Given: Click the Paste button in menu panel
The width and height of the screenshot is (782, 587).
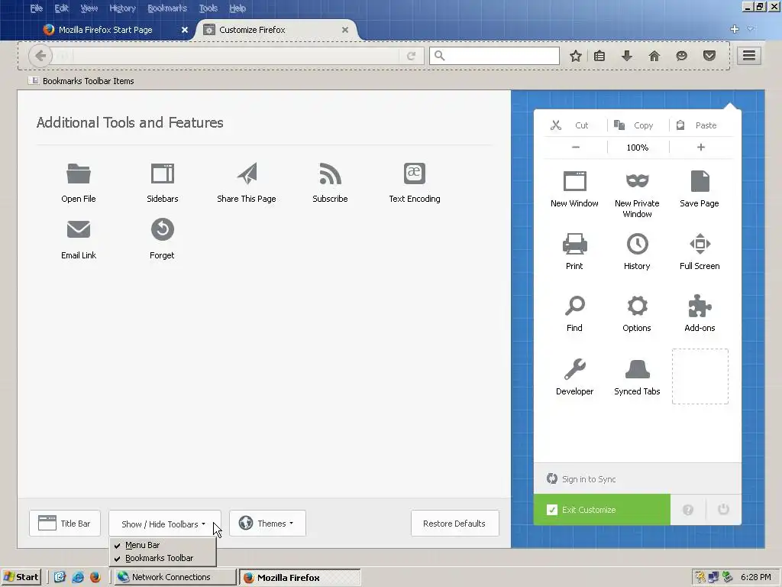Looking at the screenshot, I should [701, 125].
